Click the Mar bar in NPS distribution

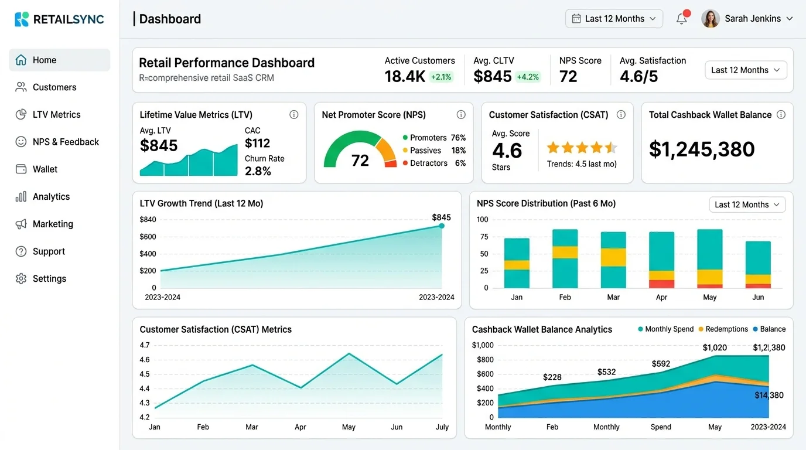pyautogui.click(x=613, y=260)
